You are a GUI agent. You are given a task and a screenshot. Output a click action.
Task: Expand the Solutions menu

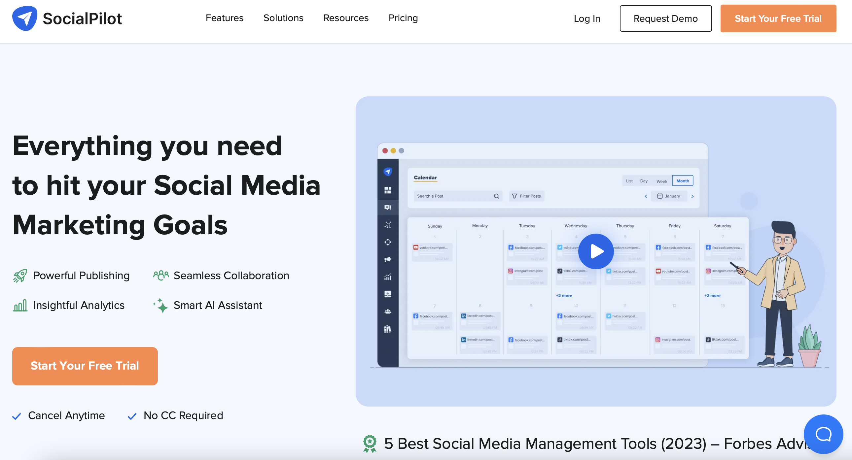[x=283, y=18]
